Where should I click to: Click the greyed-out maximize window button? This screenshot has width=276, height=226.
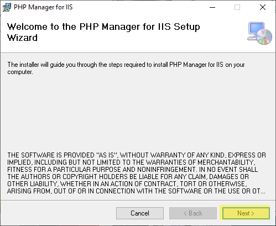coord(237,7)
